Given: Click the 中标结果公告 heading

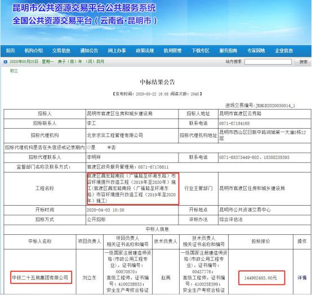Looking at the screenshot, I should pyautogui.click(x=157, y=82).
